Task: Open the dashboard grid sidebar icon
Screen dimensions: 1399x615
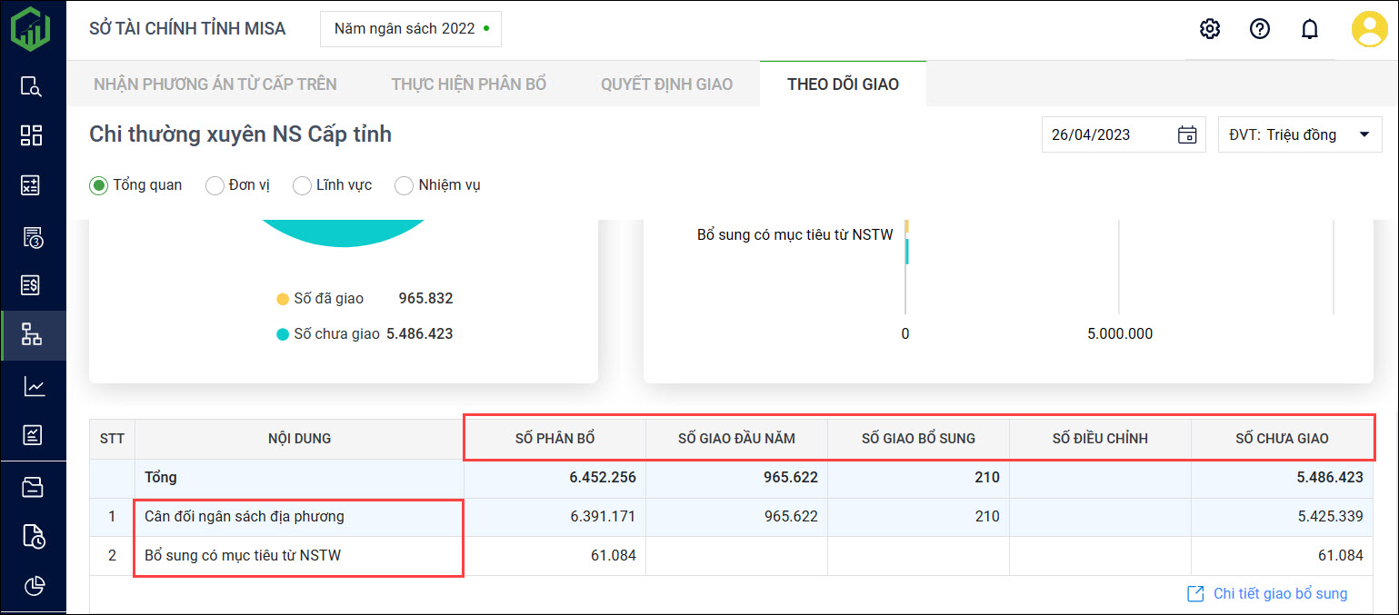Action: [x=32, y=136]
